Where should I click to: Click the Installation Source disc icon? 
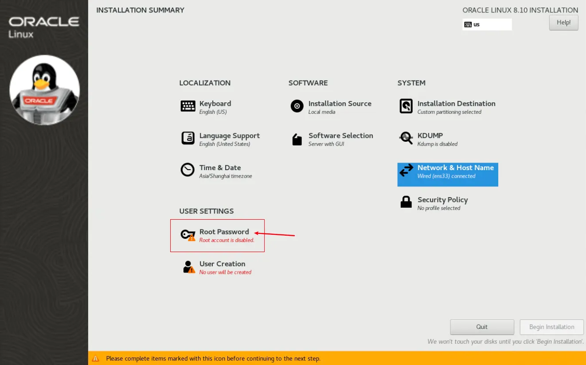click(x=297, y=106)
